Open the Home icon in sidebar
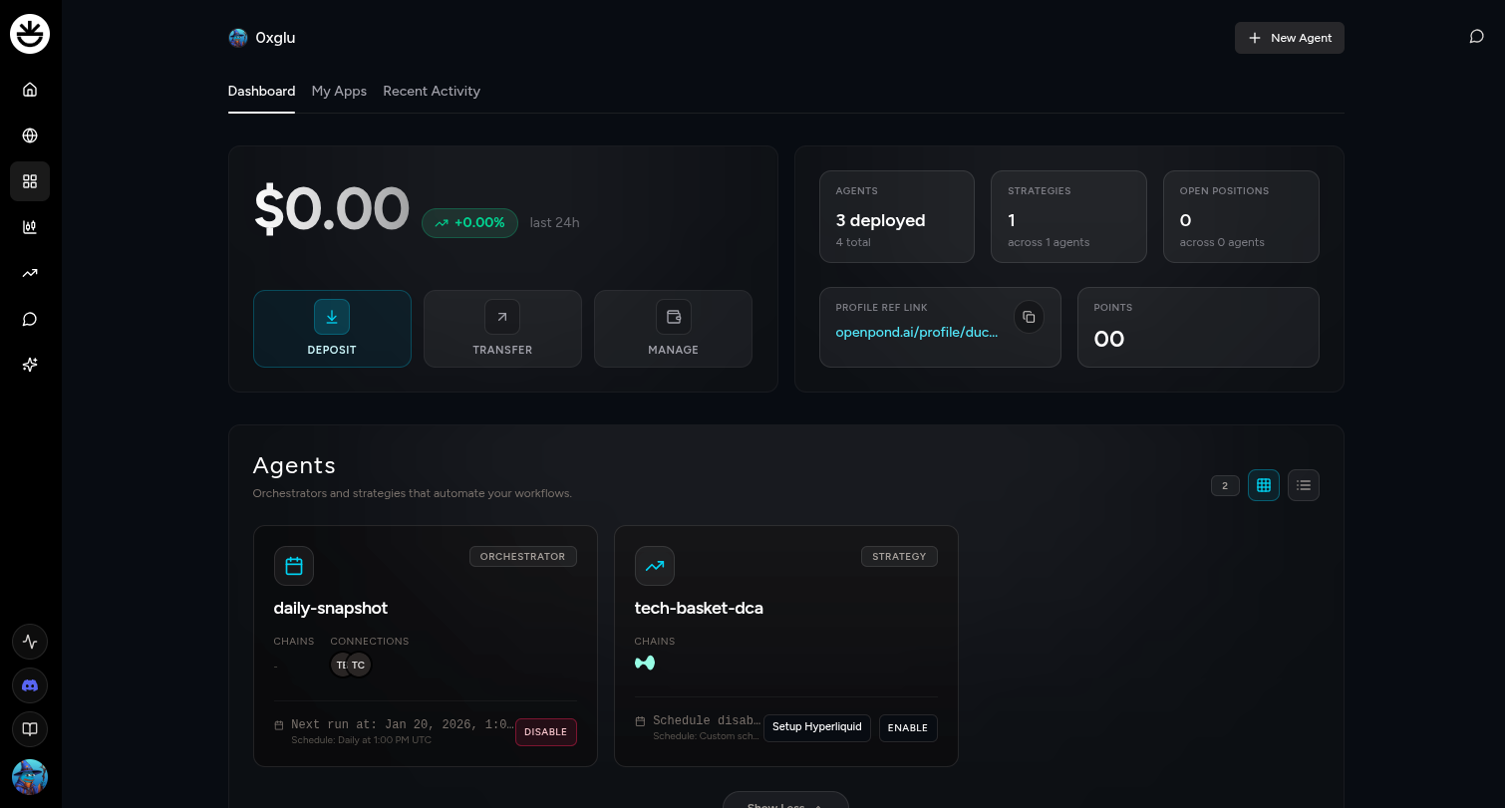Viewport: 1505px width, 808px height. [x=30, y=90]
